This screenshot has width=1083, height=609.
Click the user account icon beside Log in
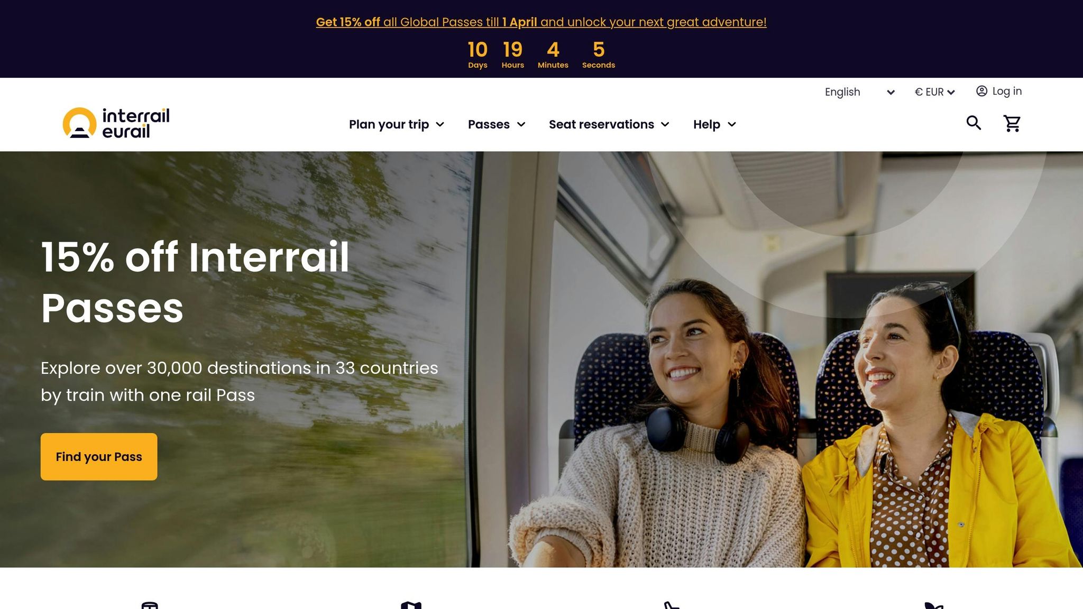pos(981,91)
